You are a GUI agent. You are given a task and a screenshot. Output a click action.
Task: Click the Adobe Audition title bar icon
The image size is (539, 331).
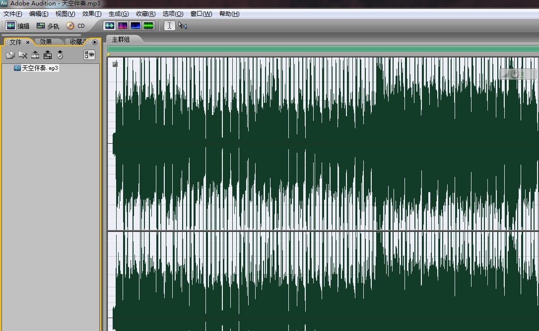click(4, 3)
